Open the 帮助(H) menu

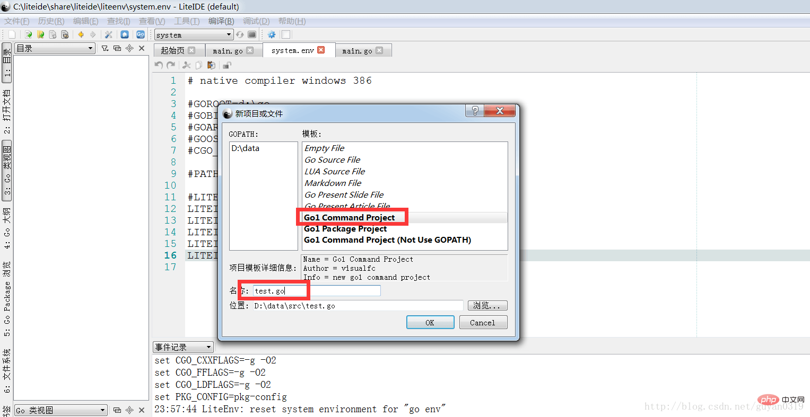pos(292,21)
